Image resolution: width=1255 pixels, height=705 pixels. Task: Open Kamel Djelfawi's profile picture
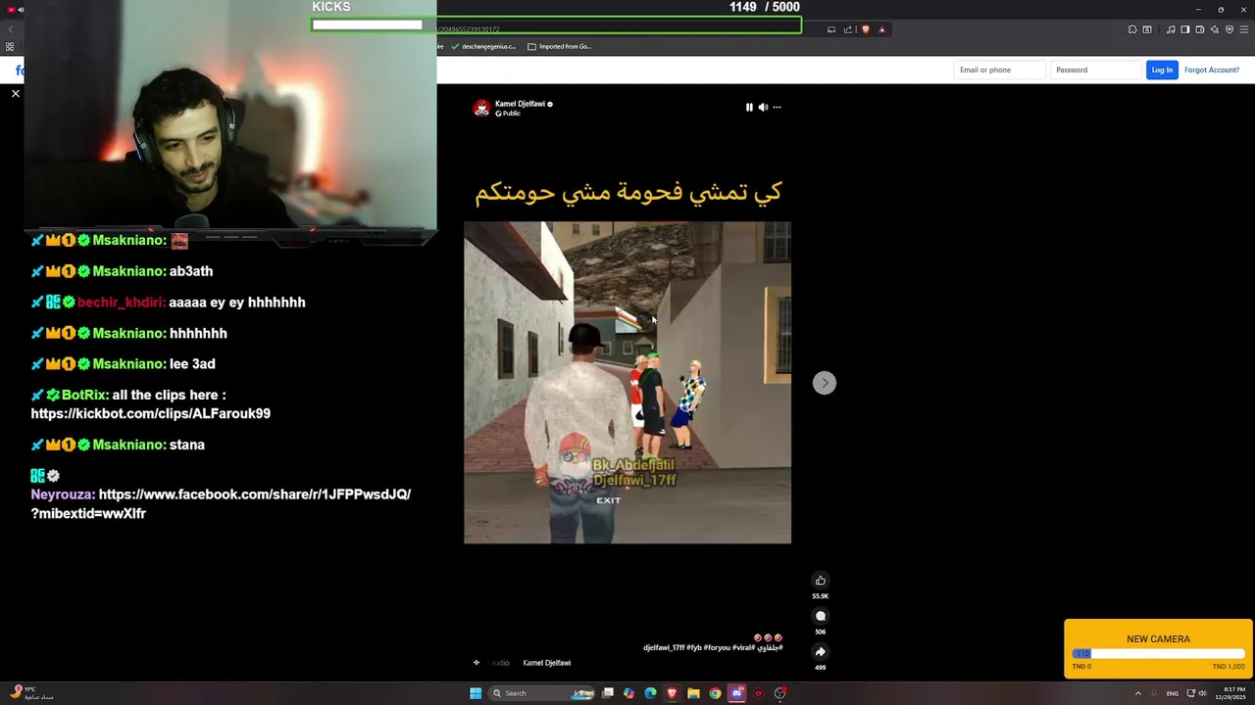point(481,108)
